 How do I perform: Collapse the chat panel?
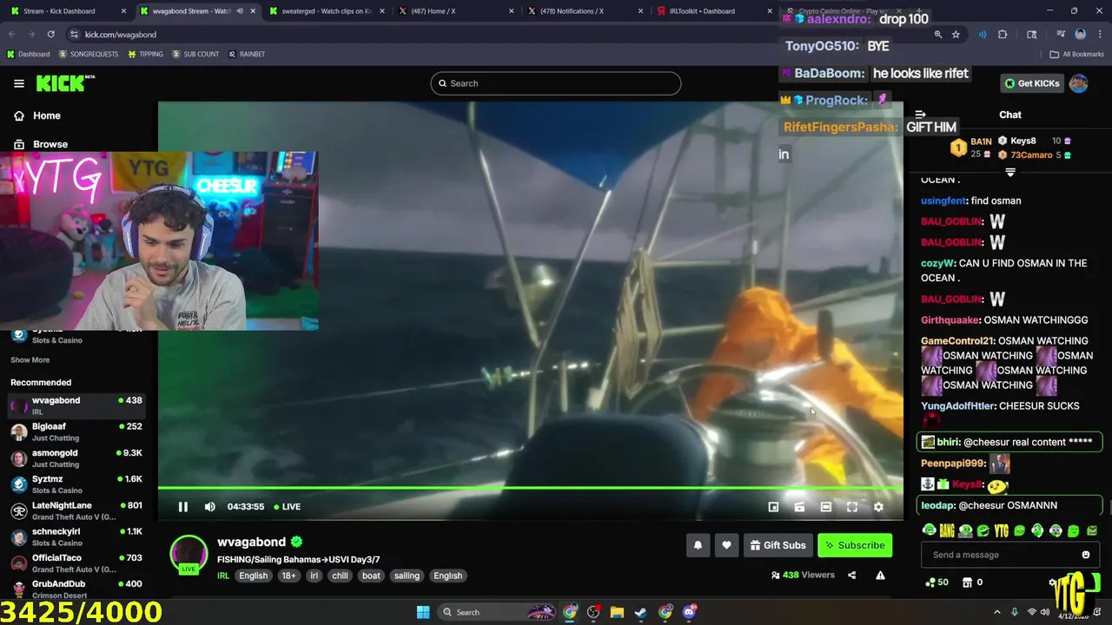(920, 115)
